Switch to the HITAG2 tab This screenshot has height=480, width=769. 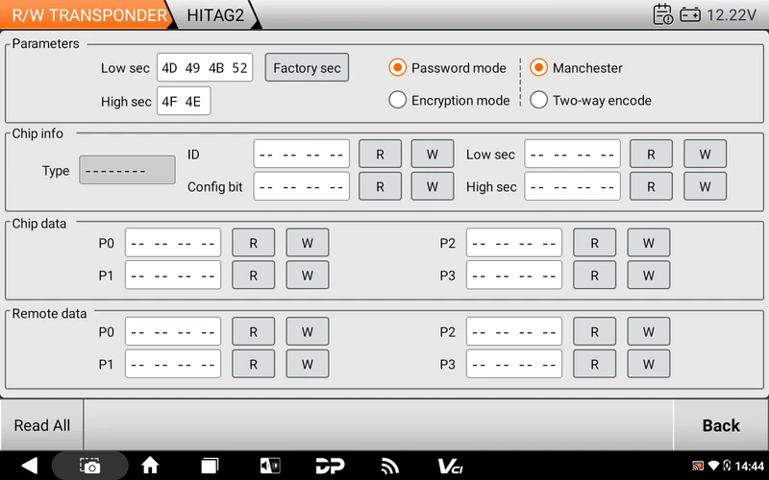(x=213, y=15)
